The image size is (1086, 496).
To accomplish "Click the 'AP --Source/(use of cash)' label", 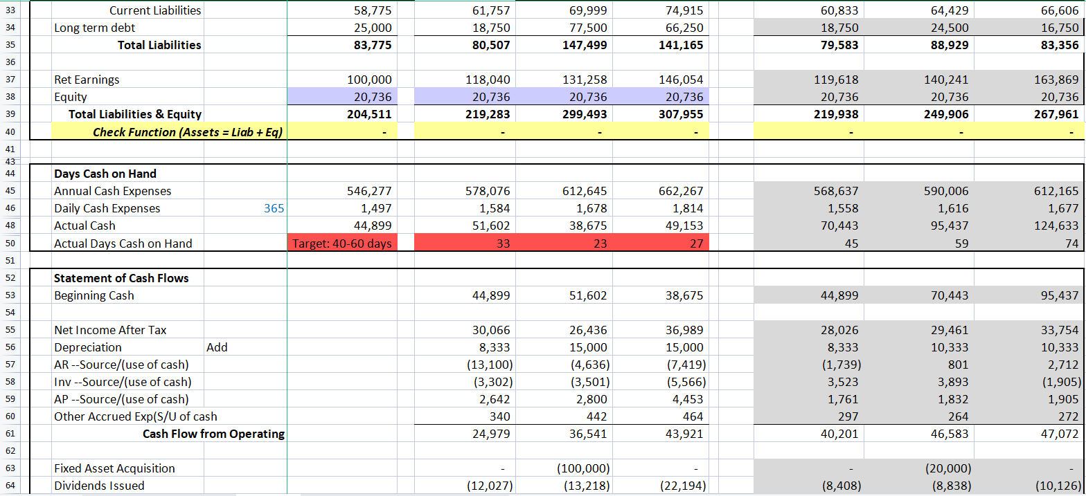I will coord(121,399).
